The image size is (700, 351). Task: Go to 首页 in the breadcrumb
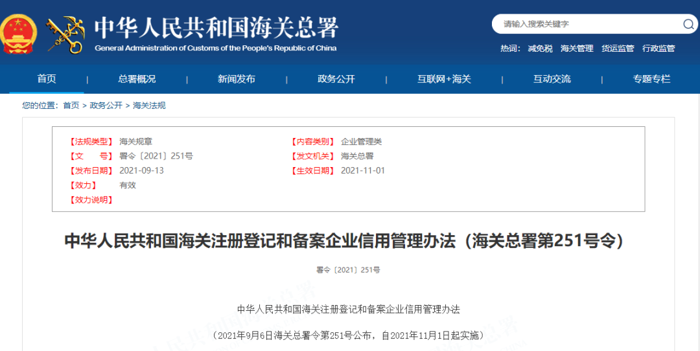[71, 106]
